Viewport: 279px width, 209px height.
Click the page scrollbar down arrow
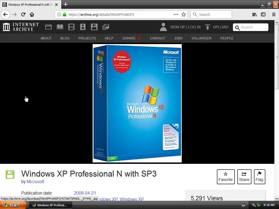click(x=277, y=198)
